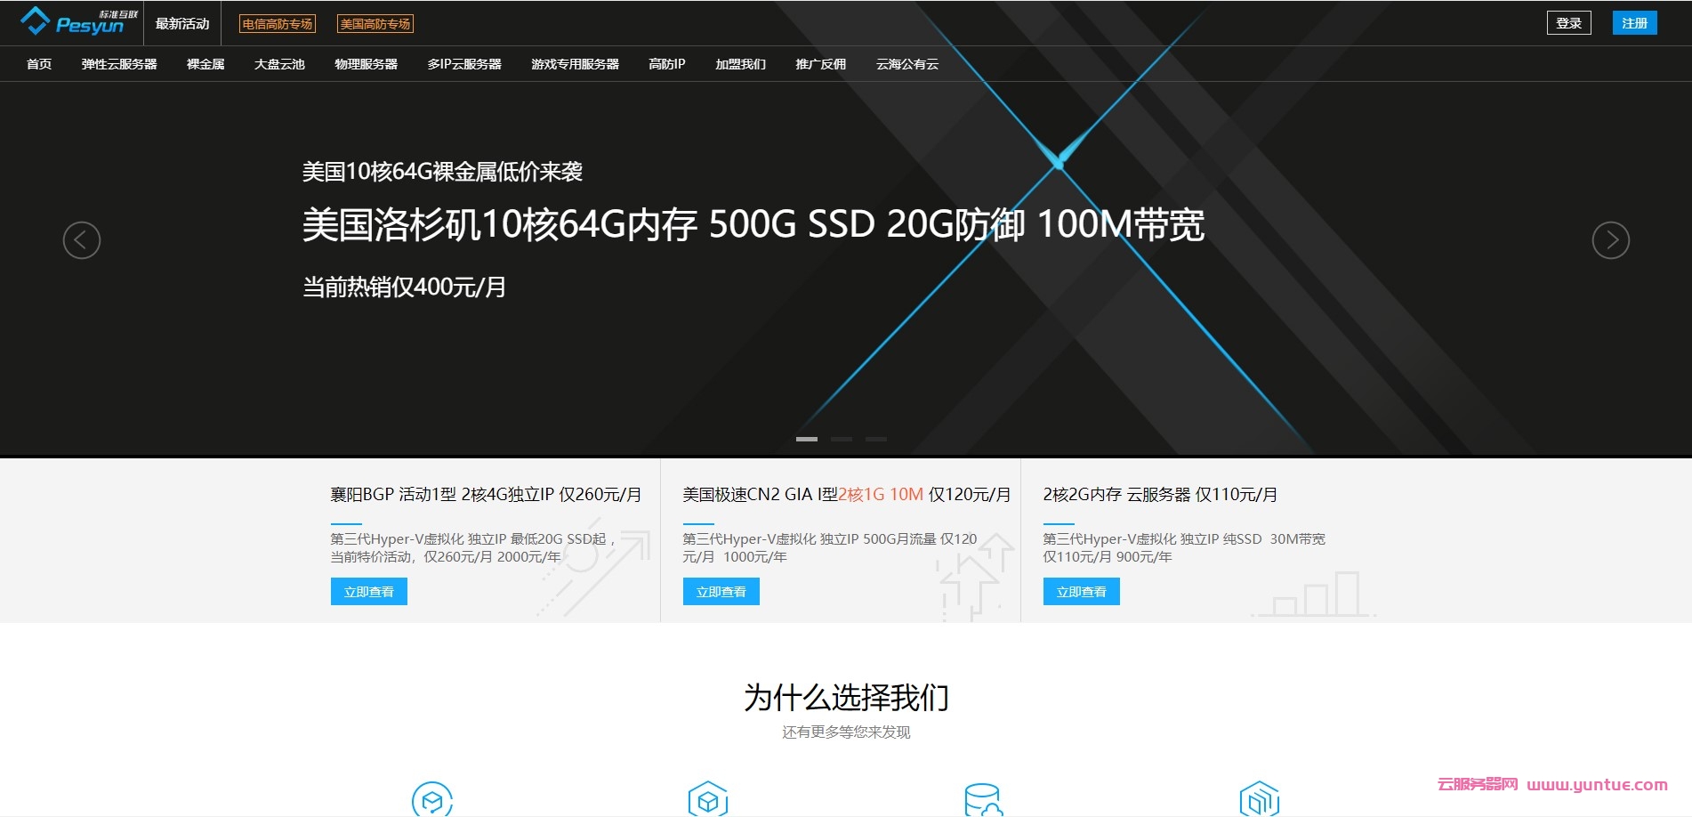Open 物理服务器 navigation menu
Viewport: 1692px width, 817px height.
[x=366, y=64]
